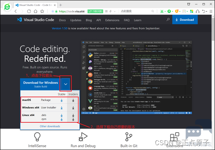The width and height of the screenshot is (215, 150).
Task: Click the Built-in Git branch icon
Action: tap(129, 137)
